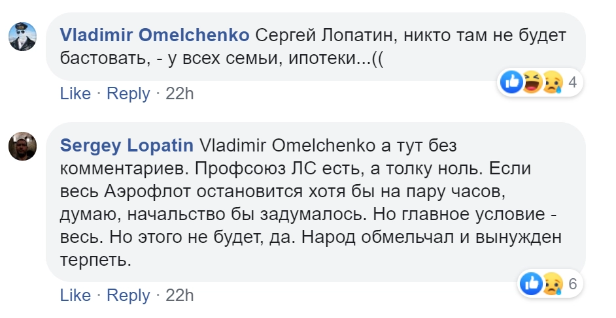Reply to Sergey Lopatin's comment
Image resolution: width=616 pixels, height=318 pixels.
(128, 295)
